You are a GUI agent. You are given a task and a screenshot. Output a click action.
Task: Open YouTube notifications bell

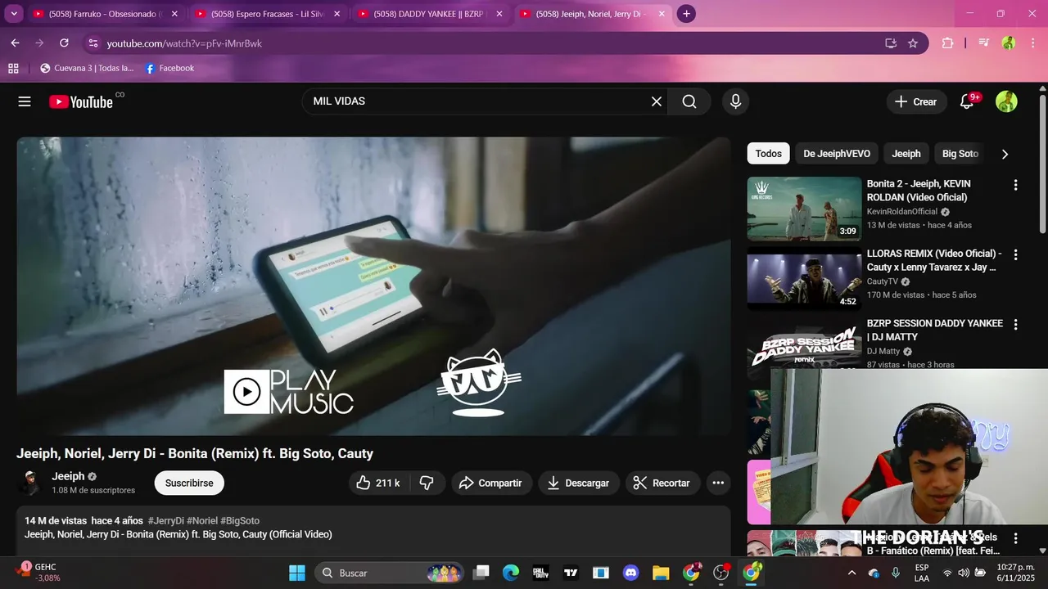(x=967, y=101)
